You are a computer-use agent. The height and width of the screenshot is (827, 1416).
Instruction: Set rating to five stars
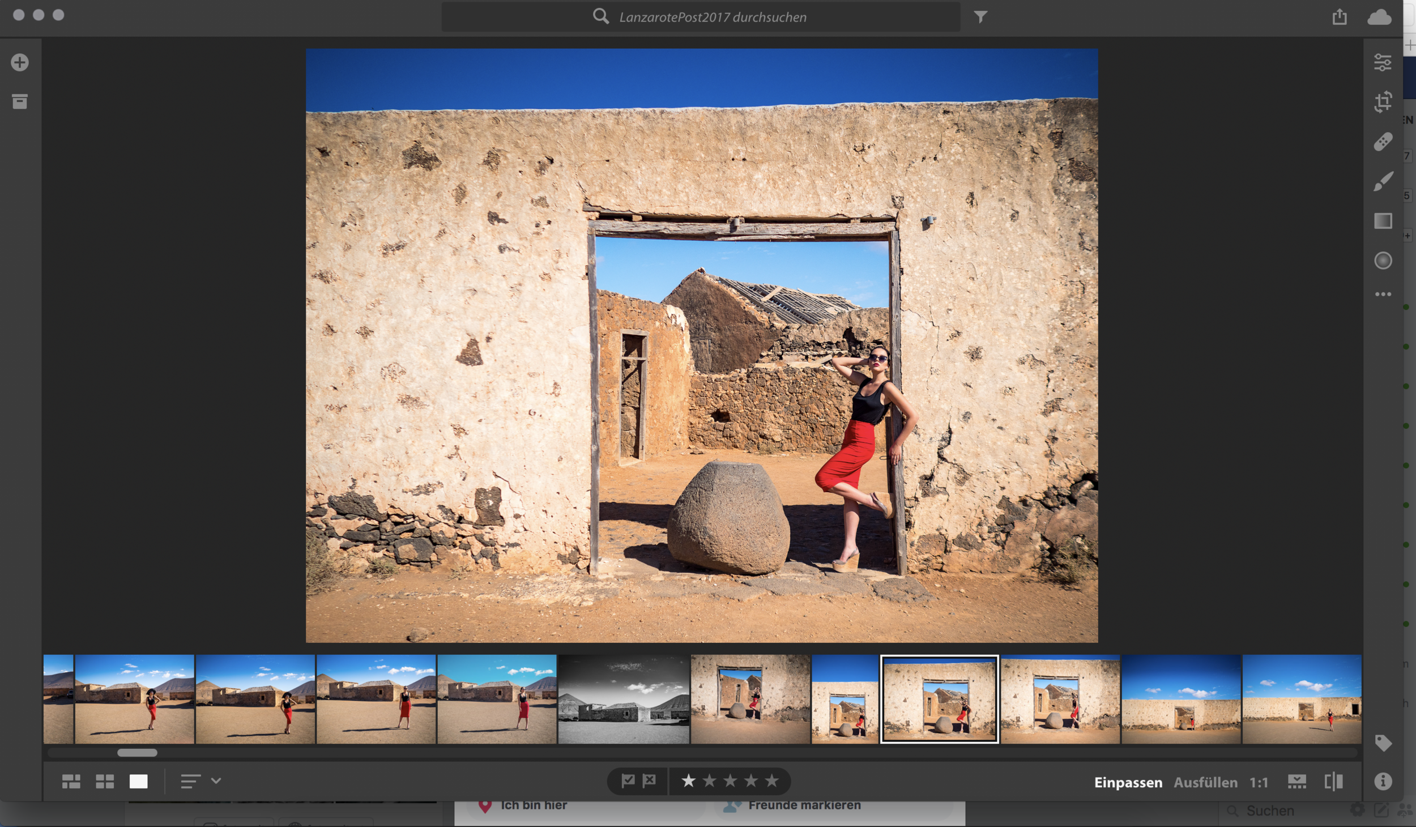click(771, 781)
